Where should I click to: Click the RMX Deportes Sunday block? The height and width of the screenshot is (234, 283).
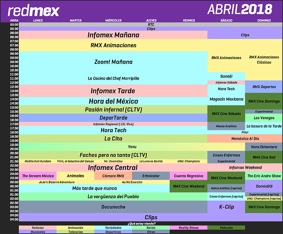[264, 87]
